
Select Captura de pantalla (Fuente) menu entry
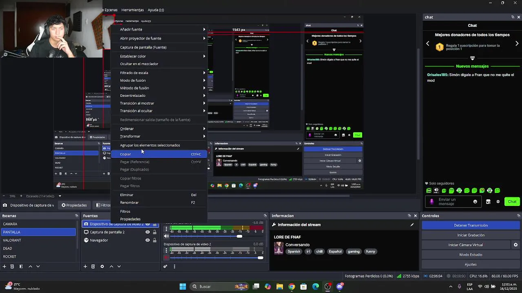coord(159,47)
